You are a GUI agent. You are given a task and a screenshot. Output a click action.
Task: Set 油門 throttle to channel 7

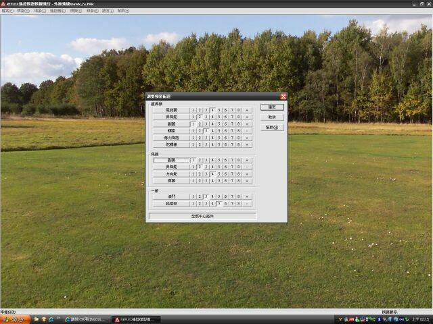point(232,196)
